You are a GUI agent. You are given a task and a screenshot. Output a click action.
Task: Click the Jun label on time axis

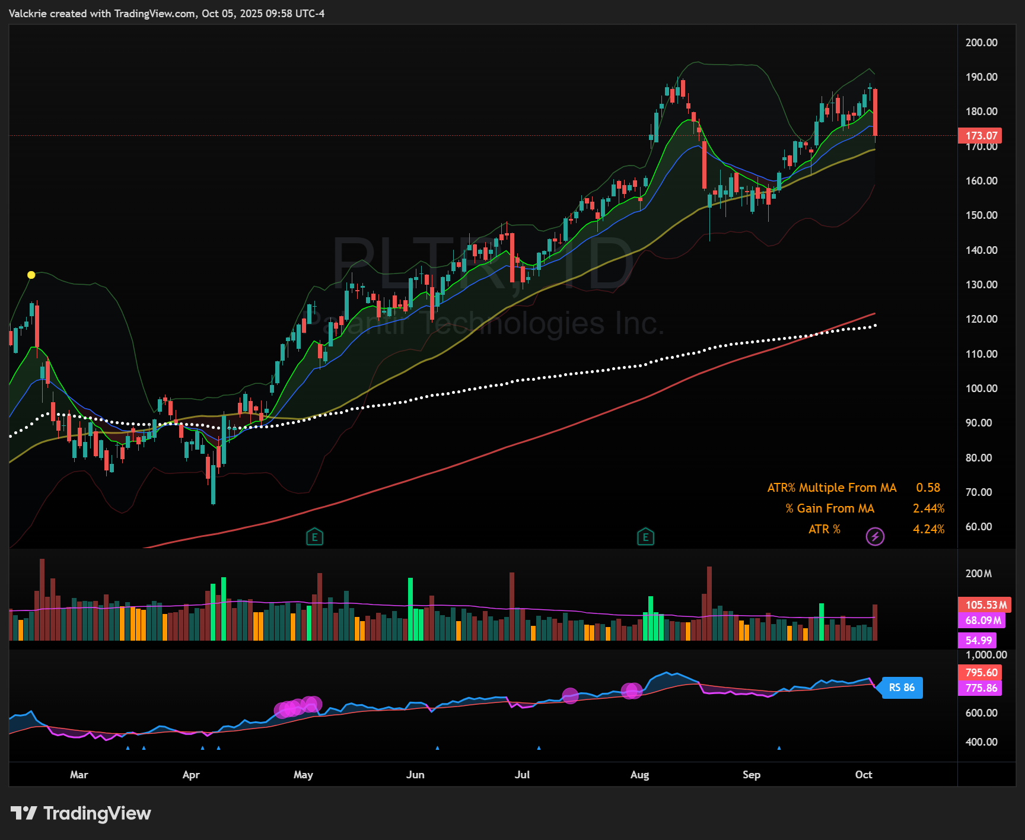pos(415,775)
